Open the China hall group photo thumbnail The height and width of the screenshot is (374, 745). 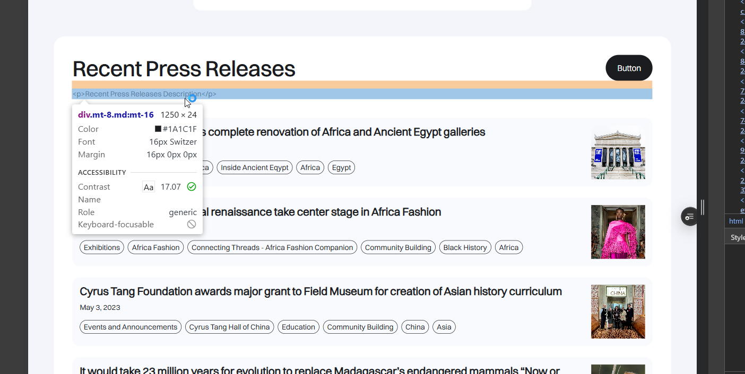tap(618, 311)
